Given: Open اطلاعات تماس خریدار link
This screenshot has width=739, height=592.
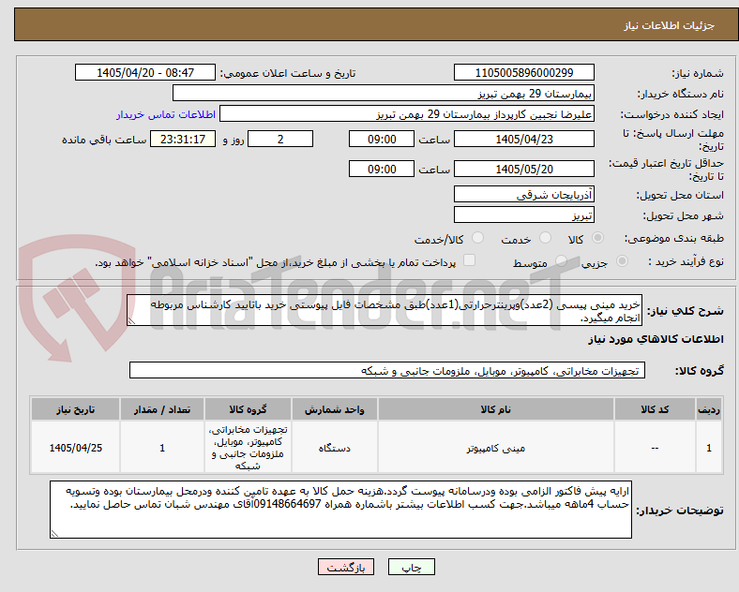Looking at the screenshot, I should tap(166, 114).
